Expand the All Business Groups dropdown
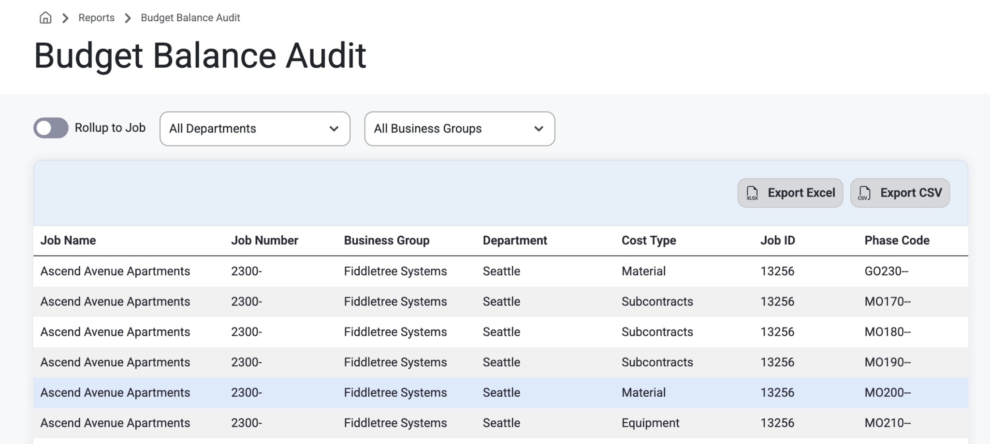This screenshot has width=990, height=444. [460, 129]
